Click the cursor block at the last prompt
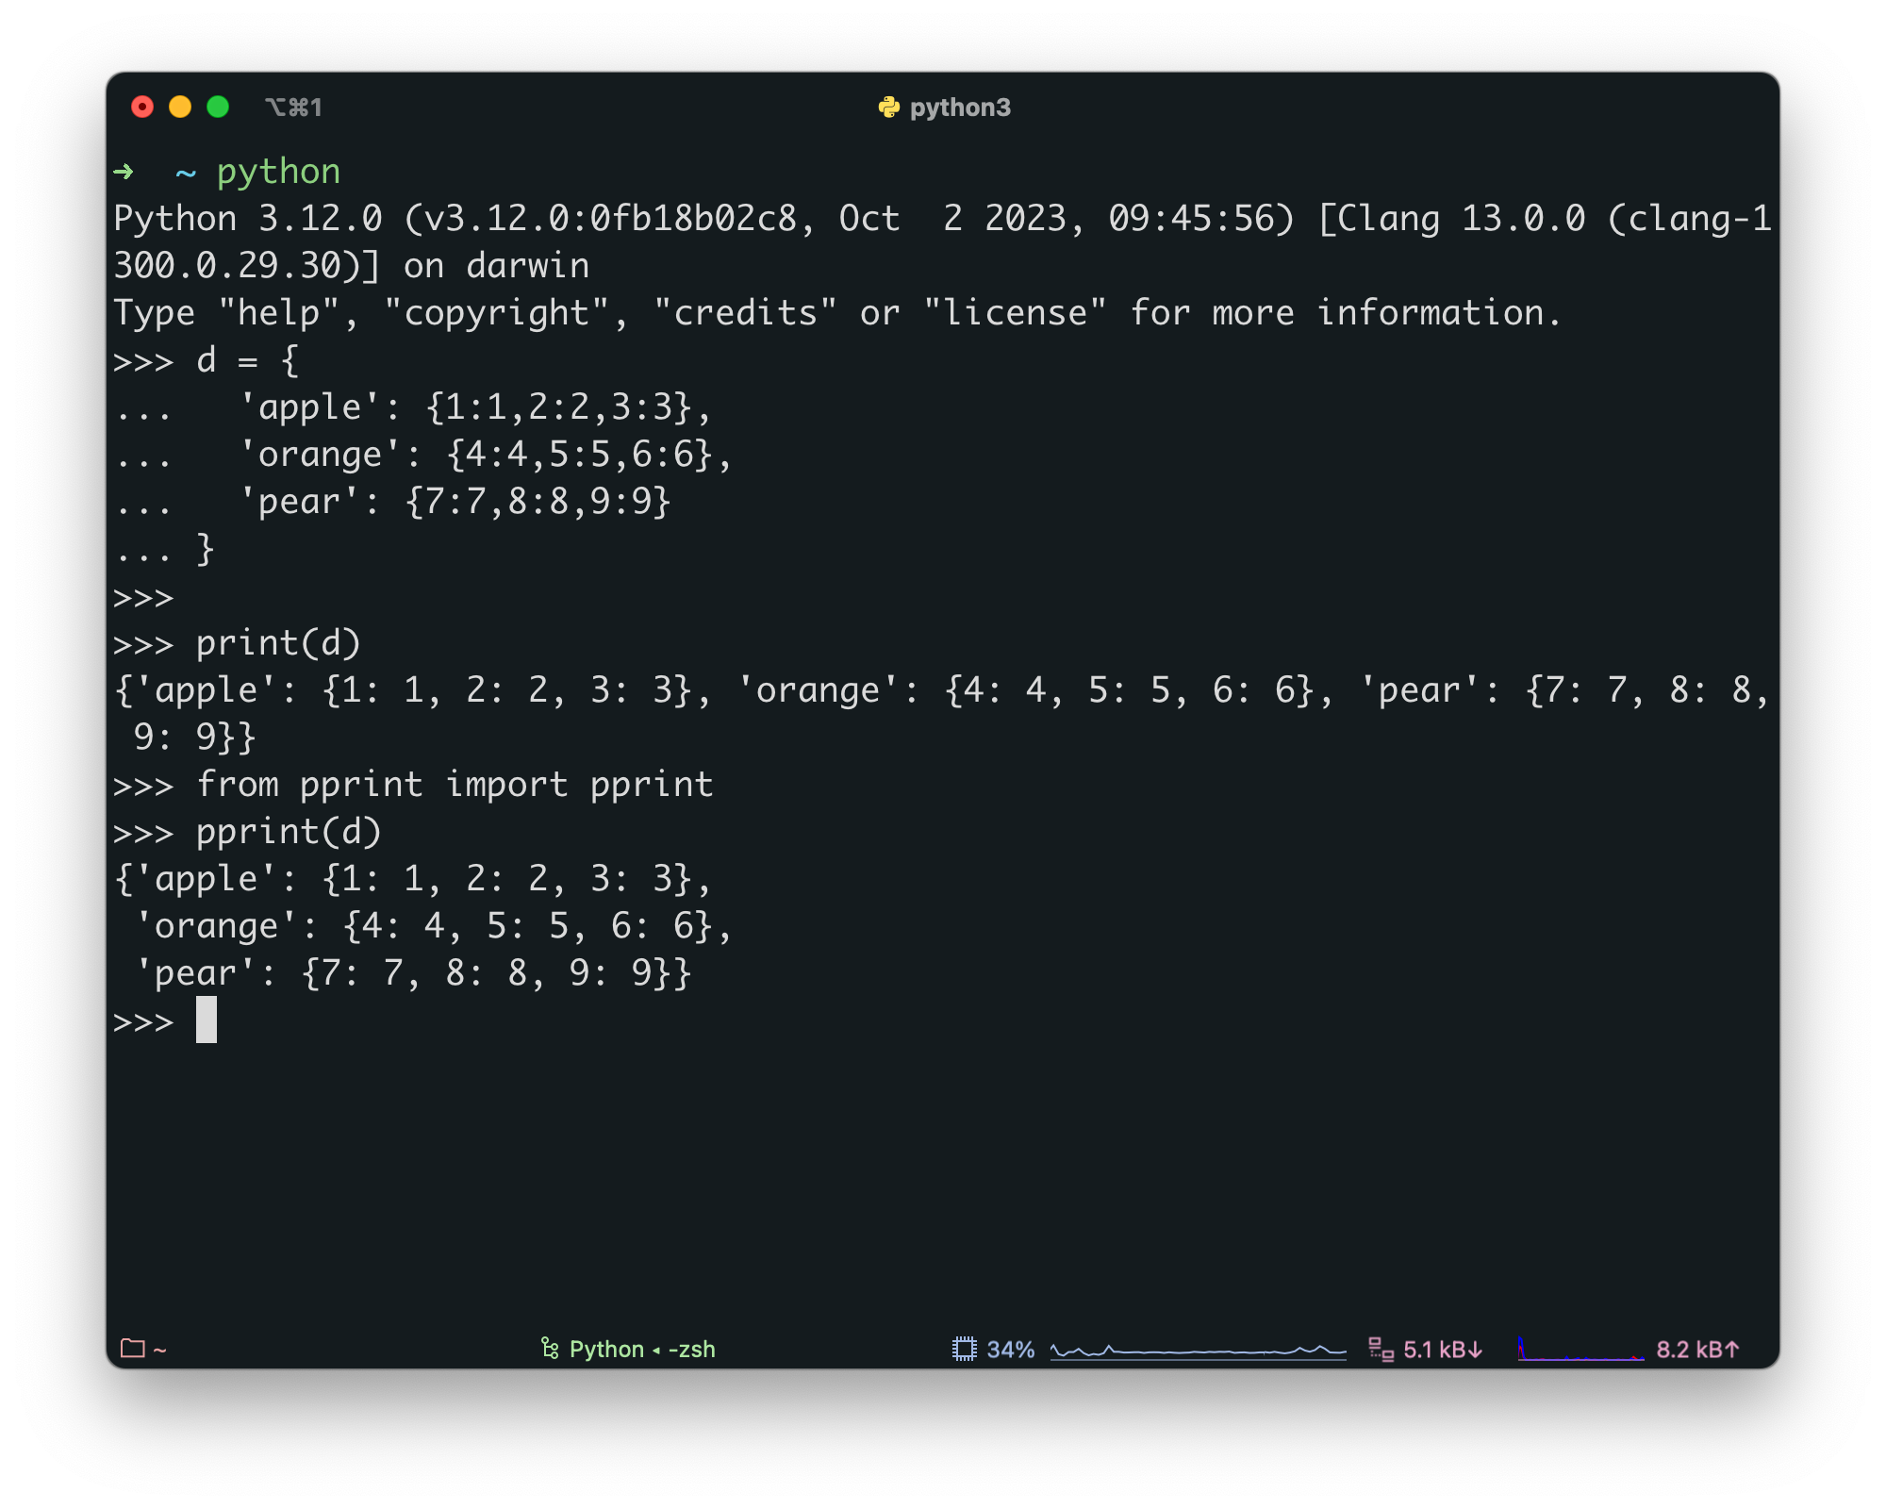This screenshot has height=1509, width=1886. point(207,1020)
